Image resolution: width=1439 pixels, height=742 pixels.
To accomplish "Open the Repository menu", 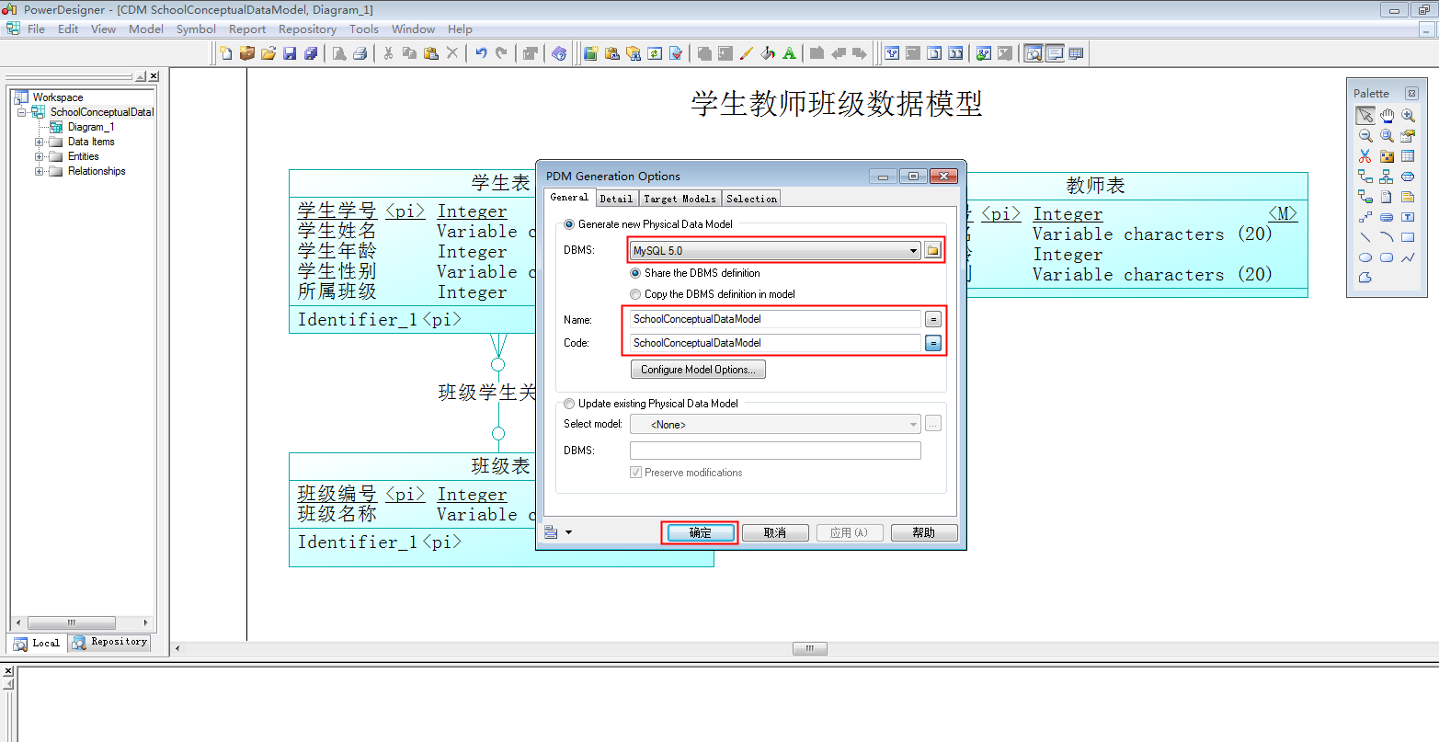I will tap(307, 29).
